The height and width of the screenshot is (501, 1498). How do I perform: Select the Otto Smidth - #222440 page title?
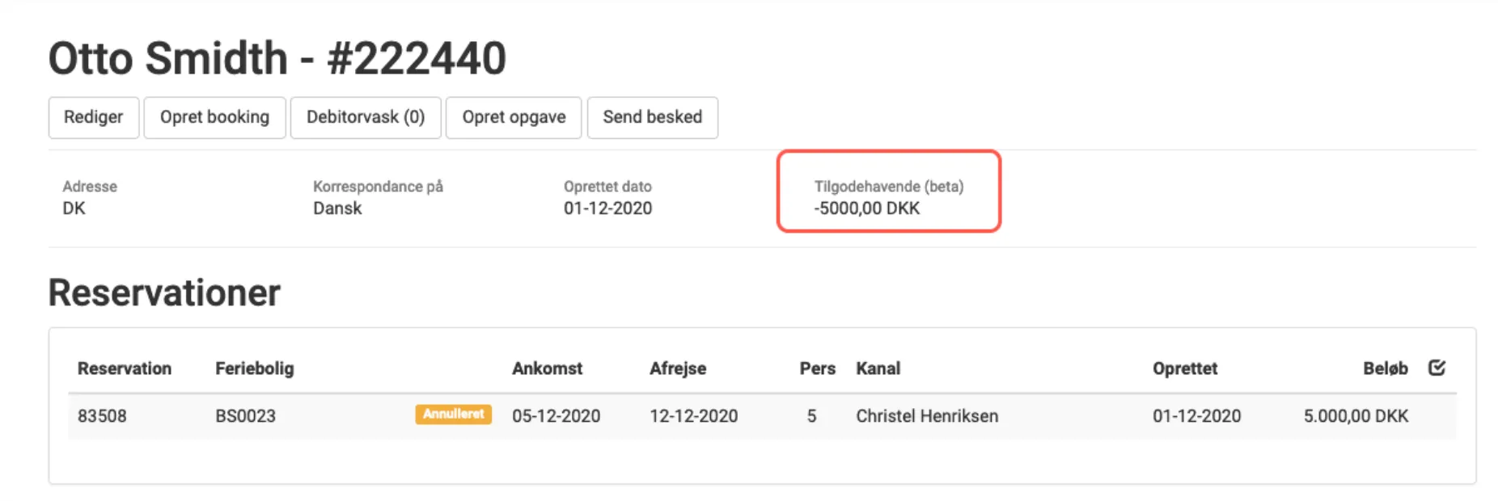pos(277,57)
